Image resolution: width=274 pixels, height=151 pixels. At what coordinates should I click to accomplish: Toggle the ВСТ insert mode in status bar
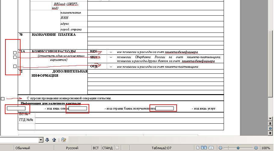pyautogui.click(x=96, y=148)
